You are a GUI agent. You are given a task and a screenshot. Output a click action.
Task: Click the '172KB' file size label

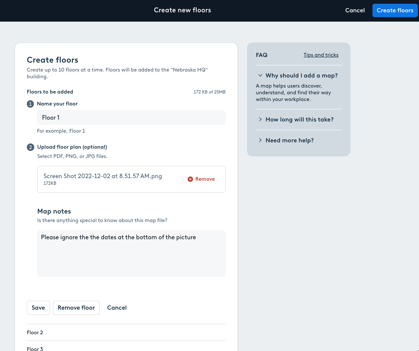pos(50,183)
